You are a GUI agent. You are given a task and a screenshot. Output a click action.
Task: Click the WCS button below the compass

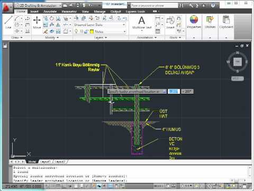pos(238,79)
